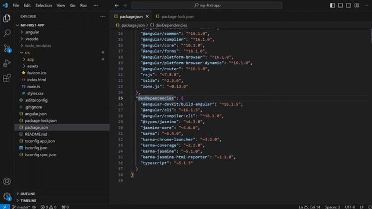Open the remote window status icon
The width and height of the screenshot is (372, 209).
click(x=5, y=207)
